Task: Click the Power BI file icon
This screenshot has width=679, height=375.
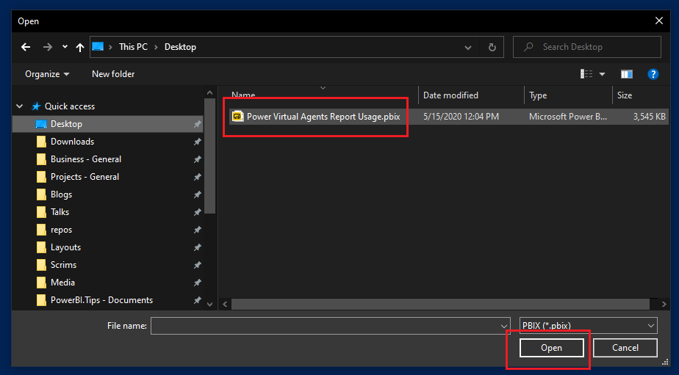Action: click(238, 117)
